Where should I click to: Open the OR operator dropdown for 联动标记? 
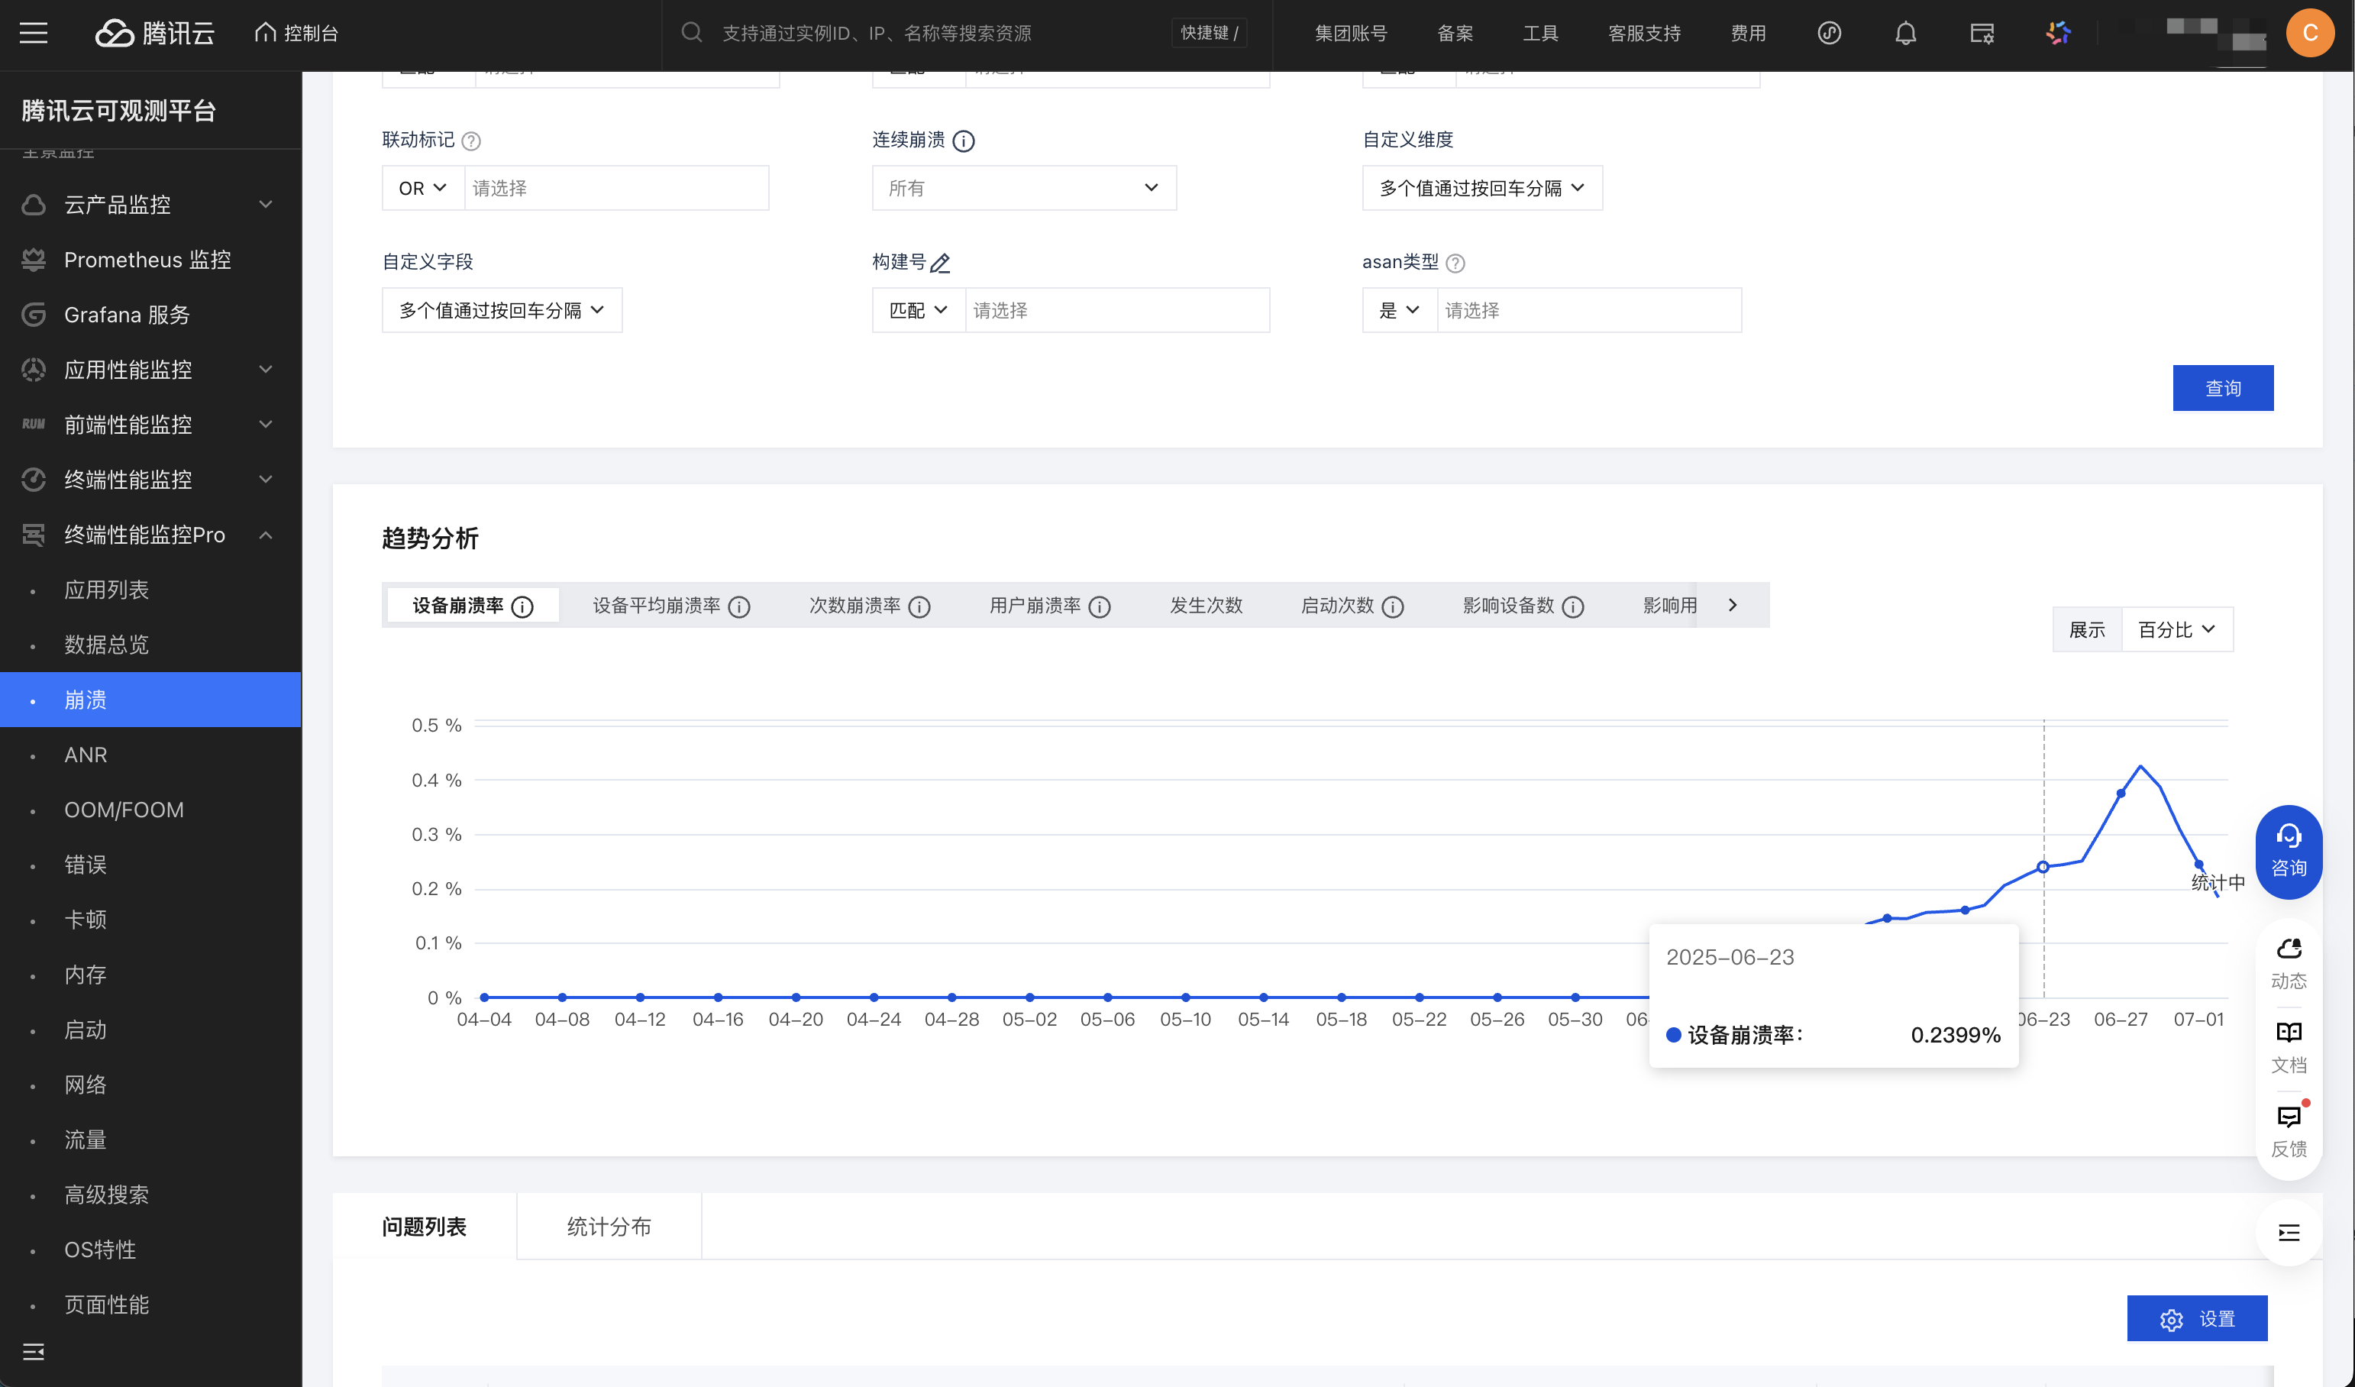[x=422, y=188]
